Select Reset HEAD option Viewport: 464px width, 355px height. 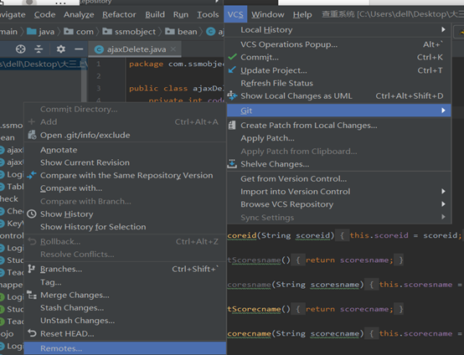pos(125,333)
